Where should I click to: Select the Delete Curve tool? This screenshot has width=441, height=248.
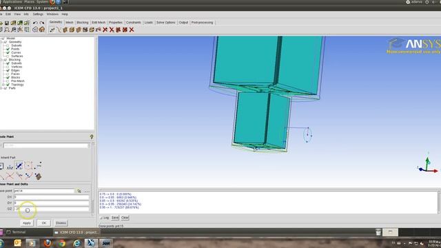(112, 30)
